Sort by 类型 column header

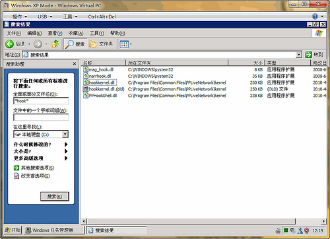[x=288, y=63]
